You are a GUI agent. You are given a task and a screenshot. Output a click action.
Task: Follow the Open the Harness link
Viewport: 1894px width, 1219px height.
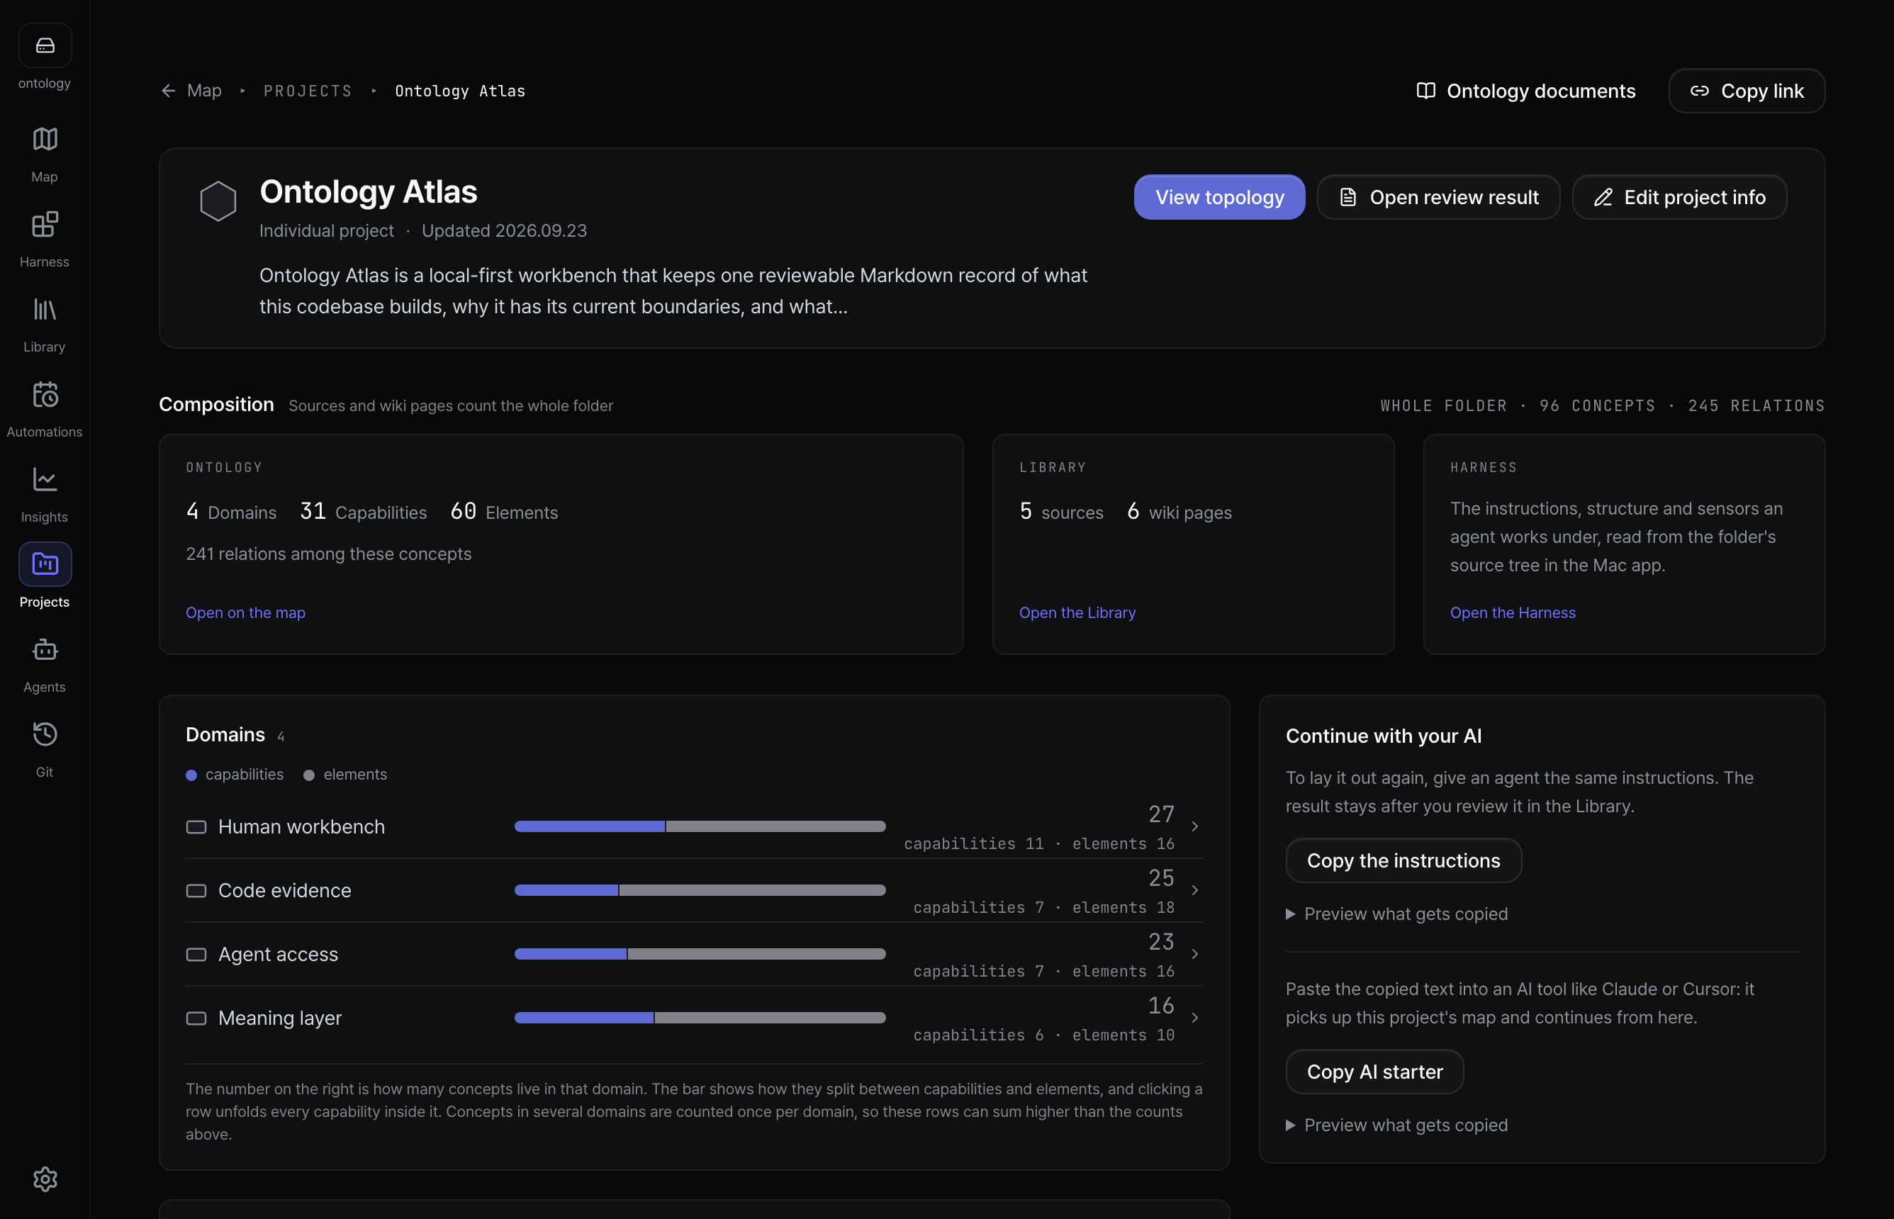point(1513,612)
